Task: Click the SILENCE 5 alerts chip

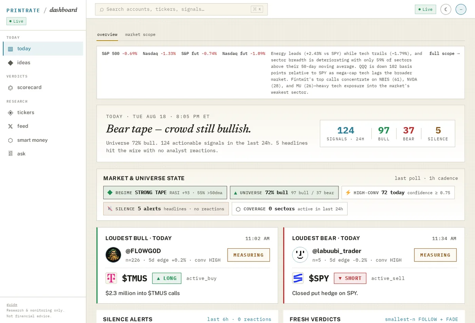Action: pyautogui.click(x=166, y=209)
